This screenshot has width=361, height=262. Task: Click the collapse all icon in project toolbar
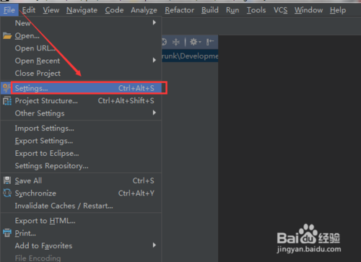click(x=176, y=42)
